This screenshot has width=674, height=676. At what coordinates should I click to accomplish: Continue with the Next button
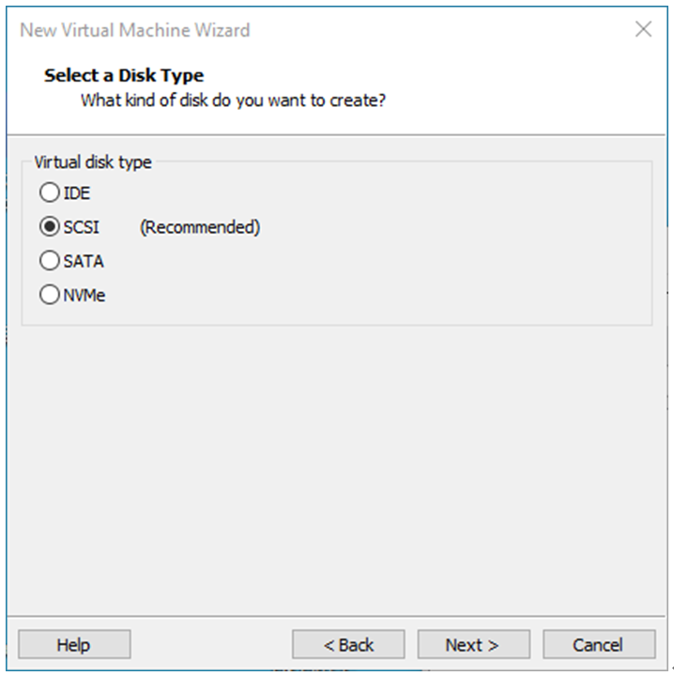tap(473, 644)
